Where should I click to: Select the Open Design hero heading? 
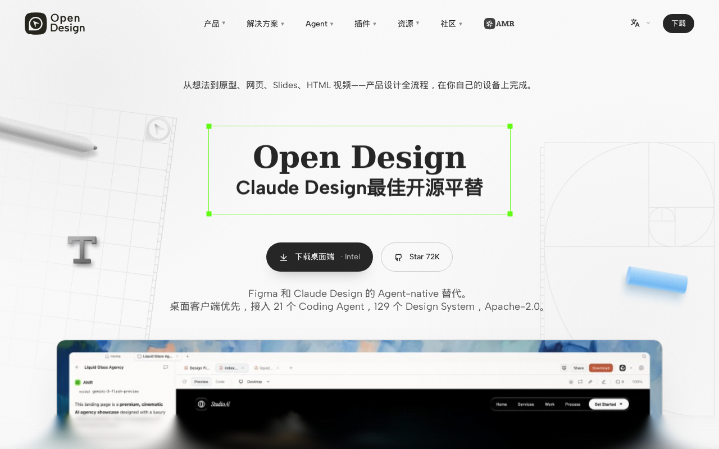pos(359,158)
